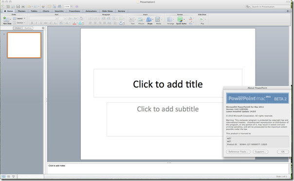
Task: Start Slide Show from status bar icon
Action: click(14, 177)
